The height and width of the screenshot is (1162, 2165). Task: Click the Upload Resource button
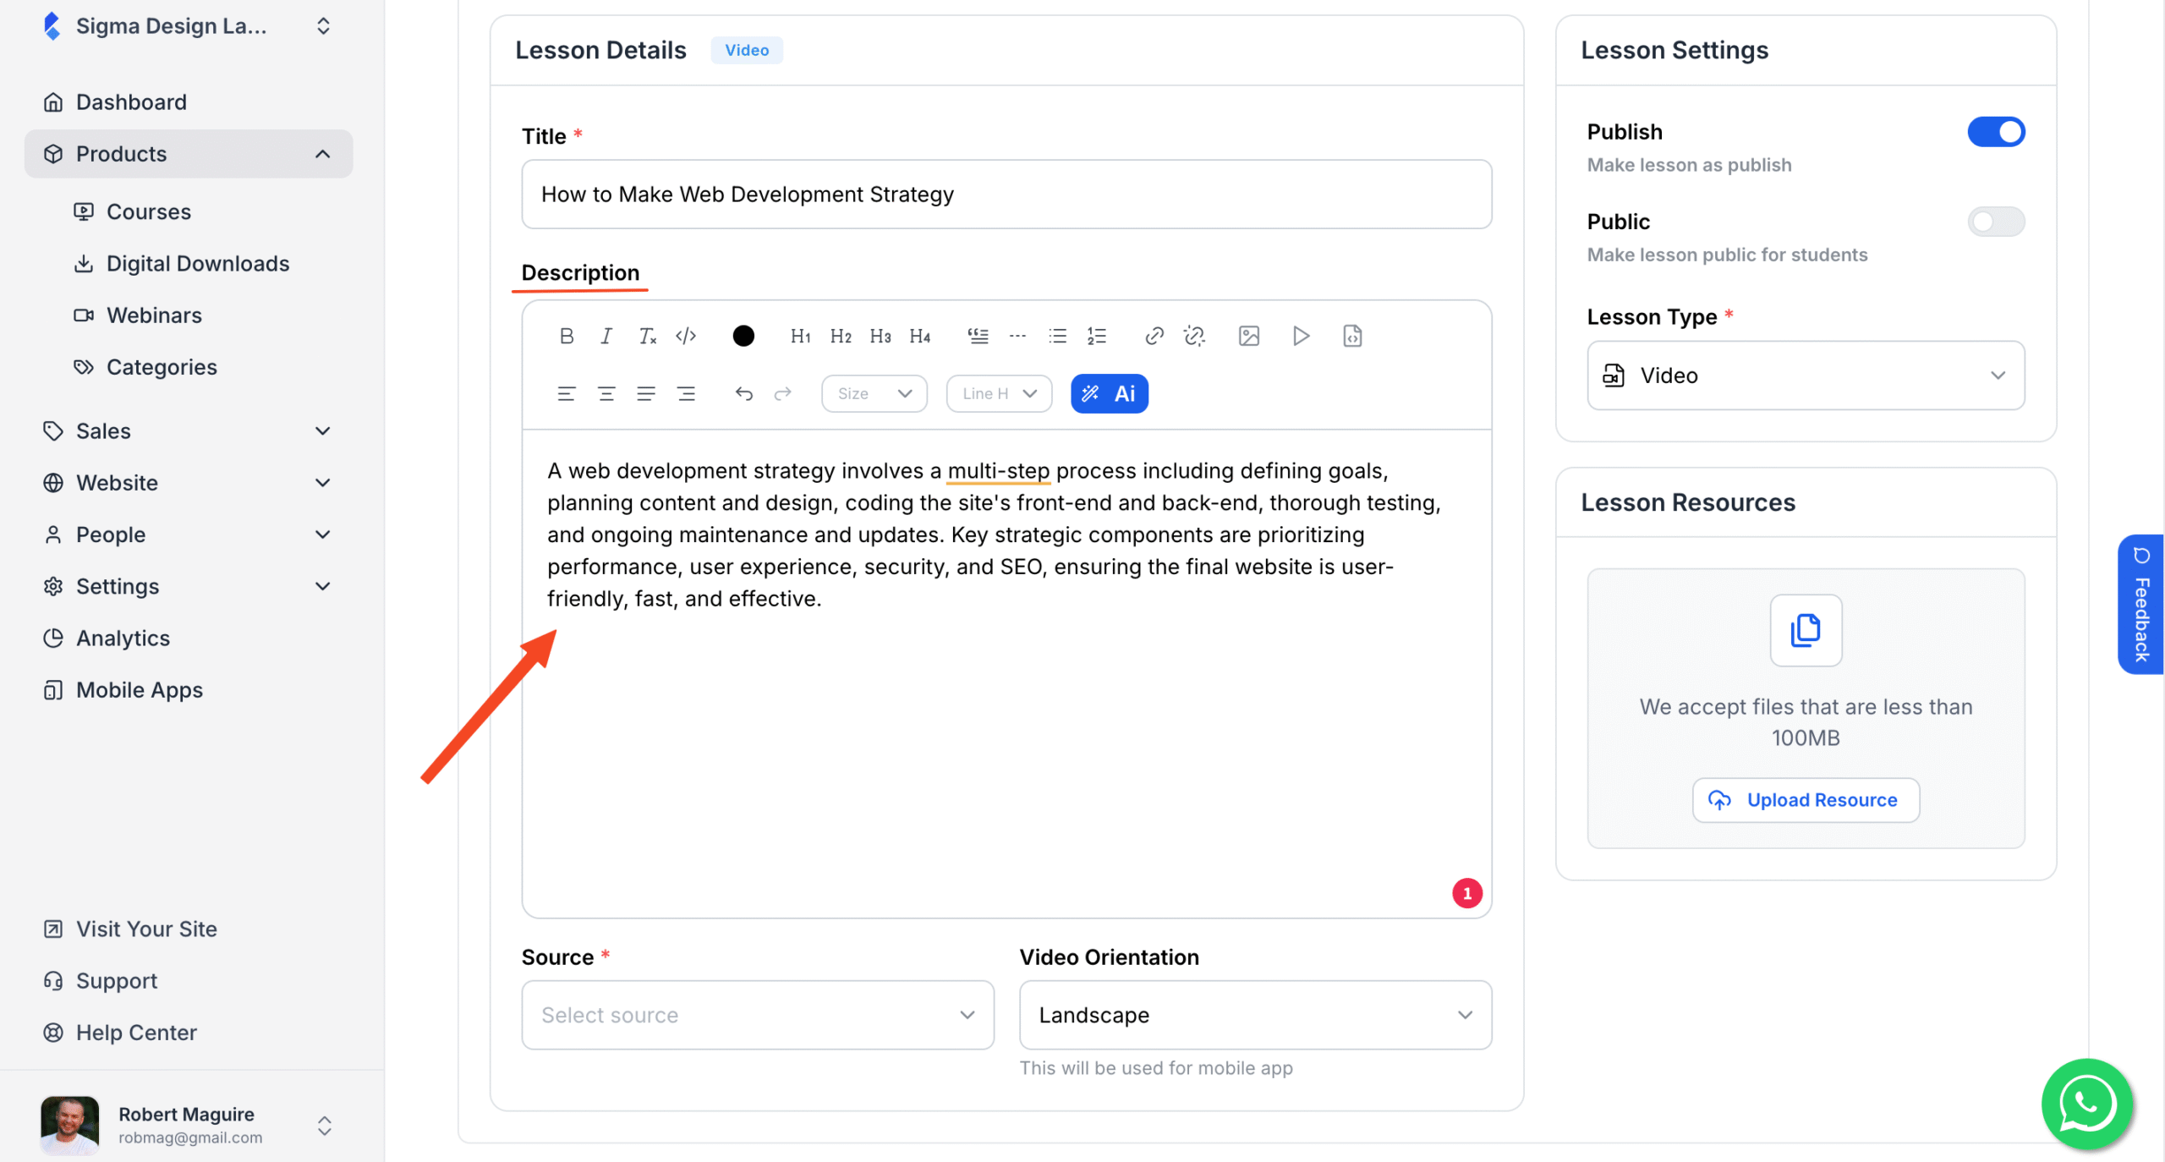point(1806,799)
